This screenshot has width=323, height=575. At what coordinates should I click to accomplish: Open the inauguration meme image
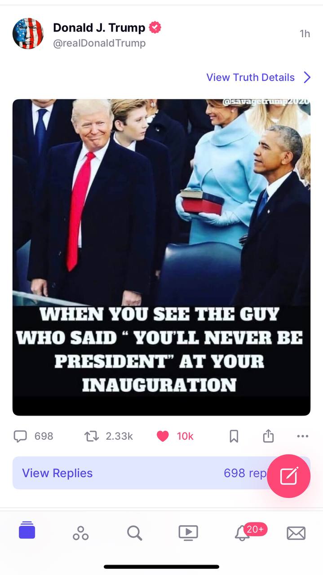tap(161, 257)
